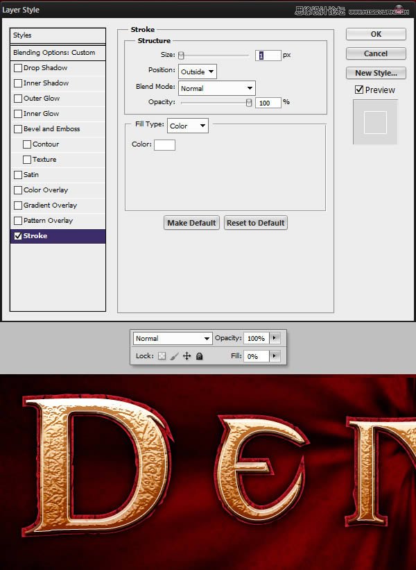
Task: Click the Cancel button
Action: 376,53
